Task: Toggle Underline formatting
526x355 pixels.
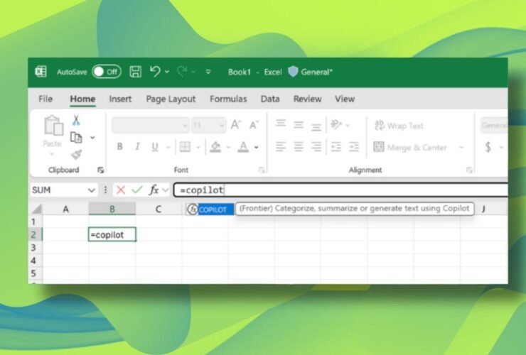Action: point(155,147)
